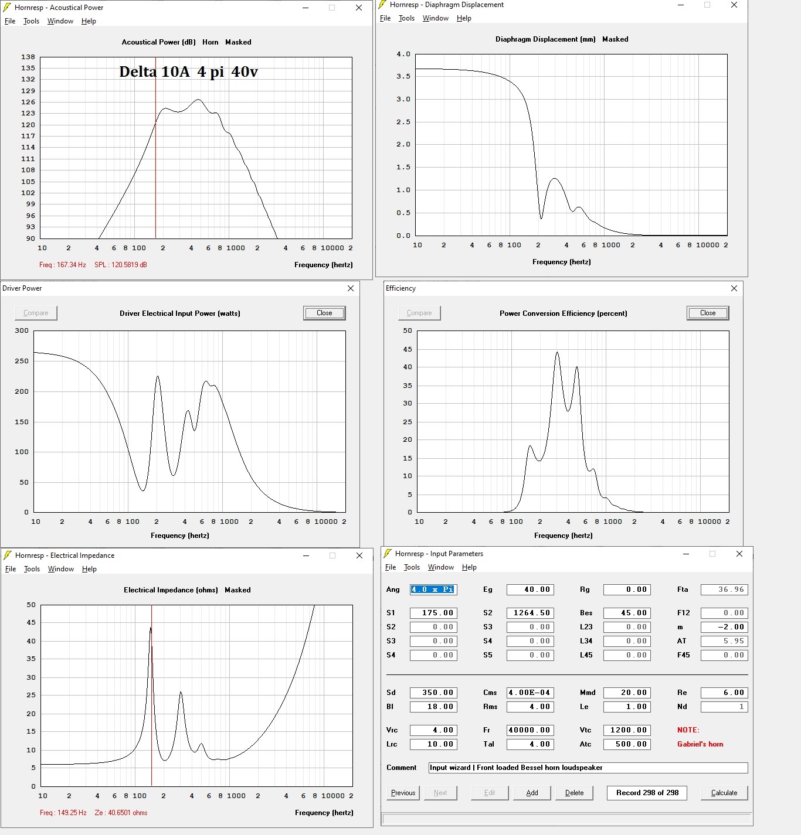This screenshot has width=801, height=835.
Task: Click the Calculate button
Action: 724,793
